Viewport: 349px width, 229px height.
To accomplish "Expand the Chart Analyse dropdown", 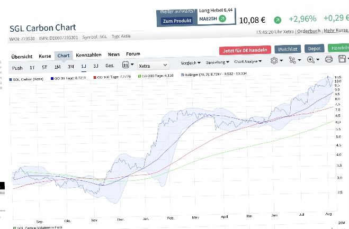I will pyautogui.click(x=248, y=61).
